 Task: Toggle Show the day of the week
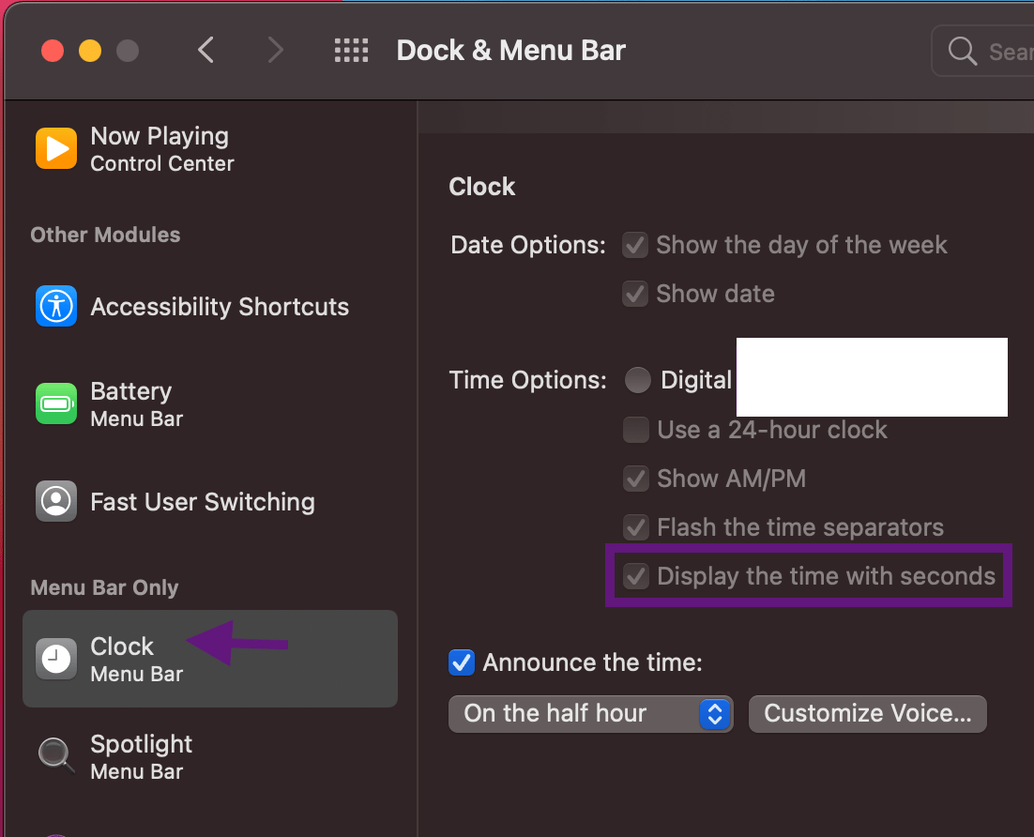pos(635,245)
